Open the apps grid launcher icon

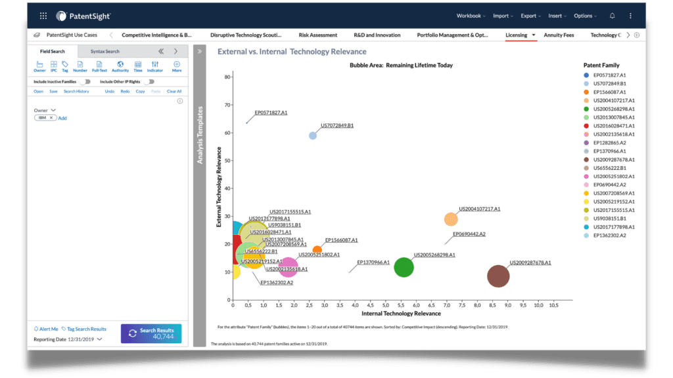(x=43, y=16)
